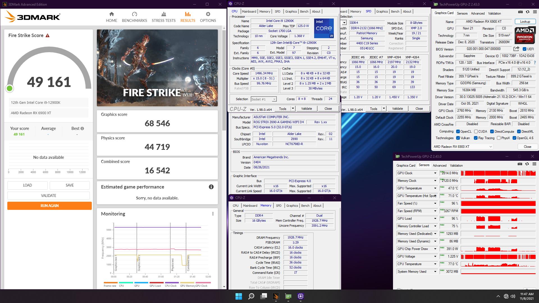Click the Fire Strike score gauge indicator
The width and height of the screenshot is (539, 303).
pos(10,89)
